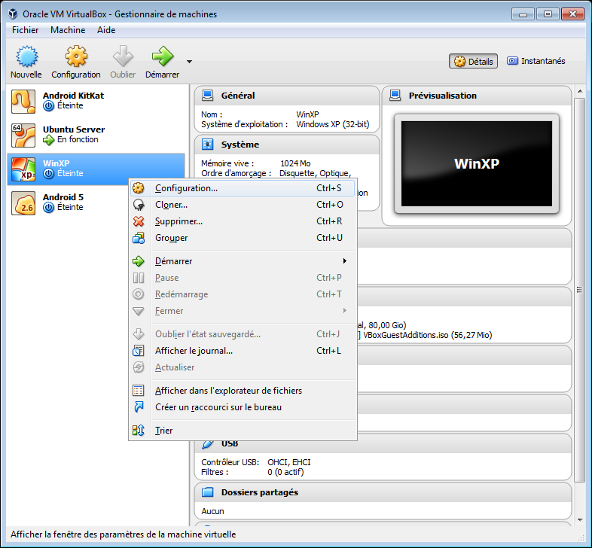Open the dropdown arrow next to Démarrer
The height and width of the screenshot is (548, 592).
point(189,62)
